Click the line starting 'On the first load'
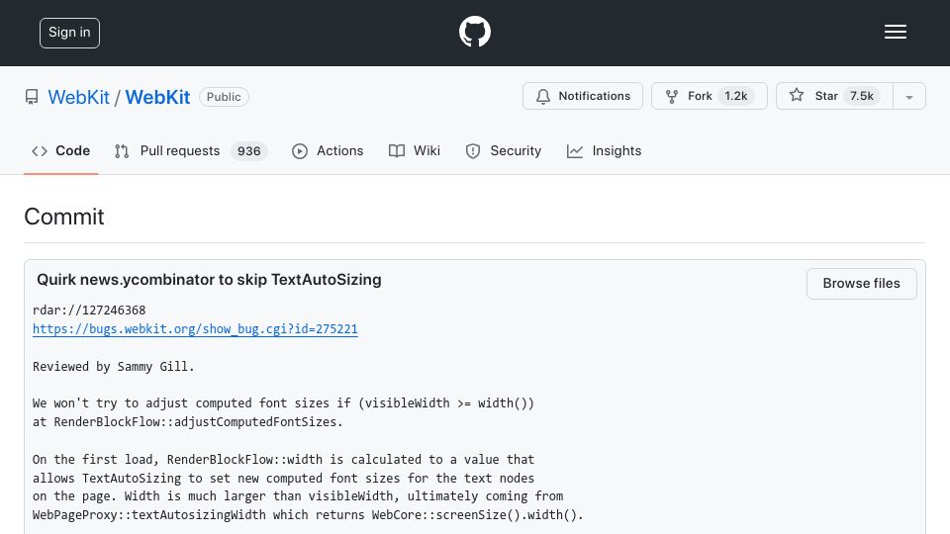Viewport: 950px width, 534px height. (284, 460)
